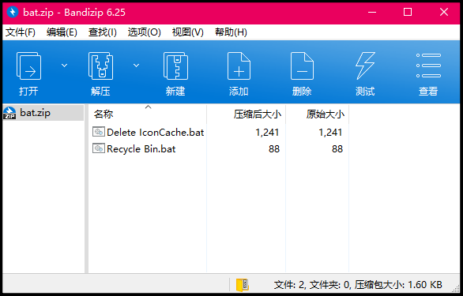
Task: Close the Bandizip window
Action: coord(444,12)
